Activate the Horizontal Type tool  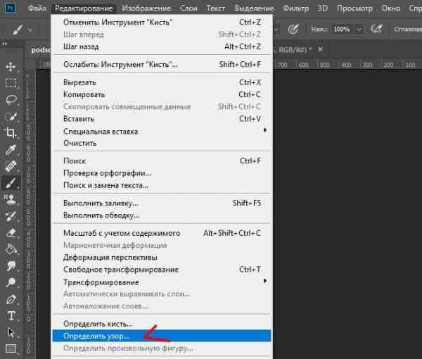11,315
